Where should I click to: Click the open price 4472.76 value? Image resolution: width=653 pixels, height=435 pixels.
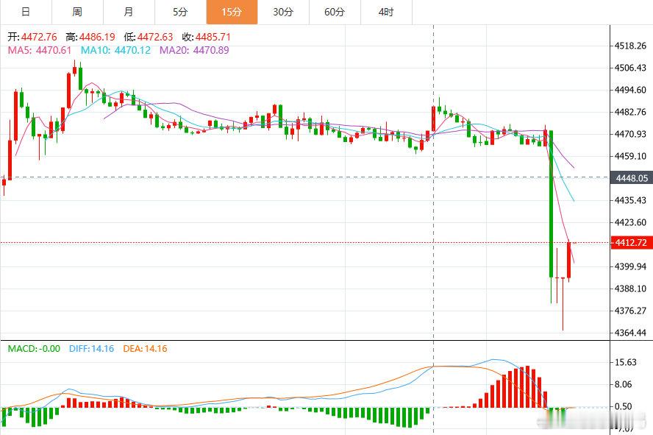(39, 37)
